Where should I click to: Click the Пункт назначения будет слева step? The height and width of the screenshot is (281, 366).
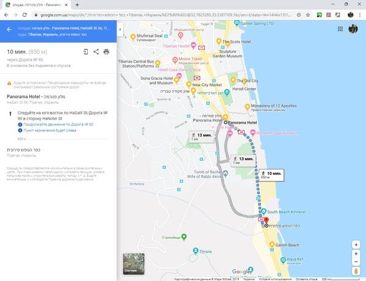[50, 130]
